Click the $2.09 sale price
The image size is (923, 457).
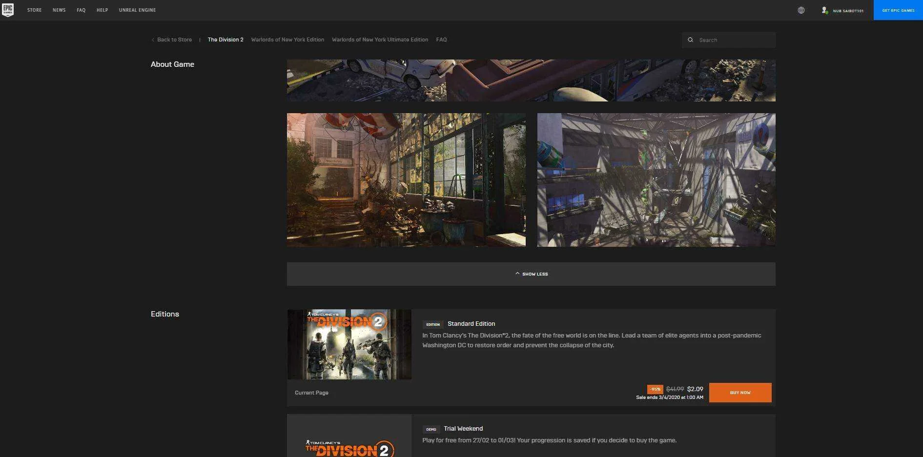(695, 389)
